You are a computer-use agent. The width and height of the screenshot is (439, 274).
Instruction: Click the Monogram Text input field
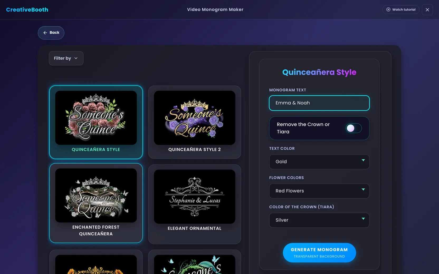point(319,103)
